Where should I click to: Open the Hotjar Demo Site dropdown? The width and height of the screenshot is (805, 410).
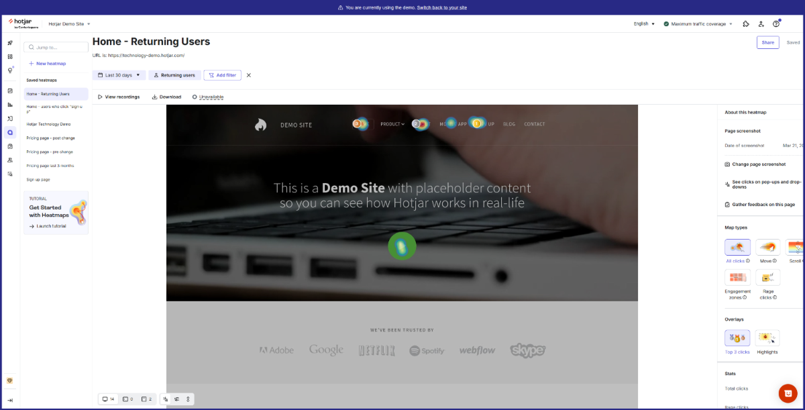coord(69,23)
